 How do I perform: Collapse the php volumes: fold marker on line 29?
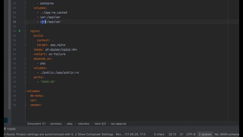pos(25,8)
